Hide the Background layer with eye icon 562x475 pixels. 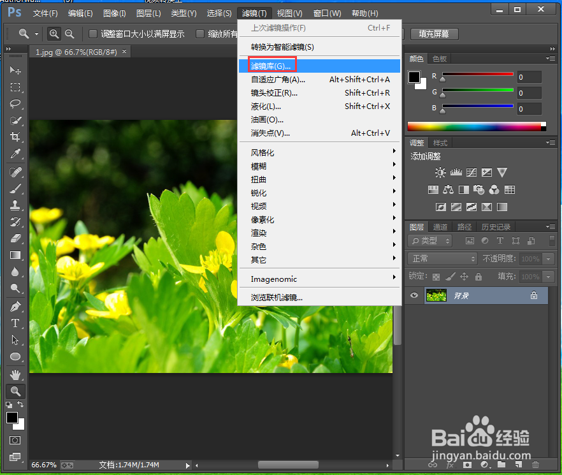414,295
